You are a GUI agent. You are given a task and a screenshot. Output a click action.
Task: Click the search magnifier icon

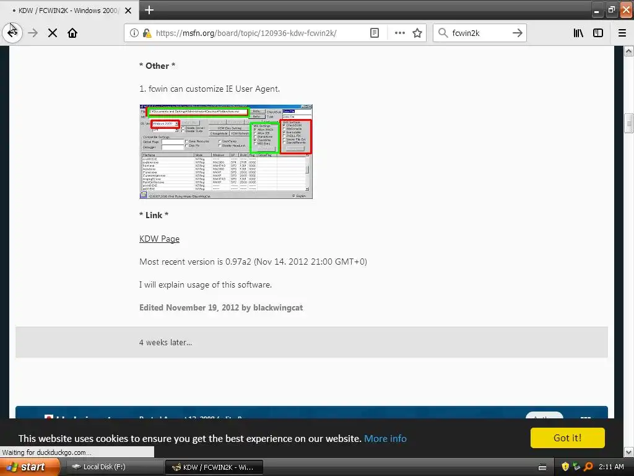(443, 33)
